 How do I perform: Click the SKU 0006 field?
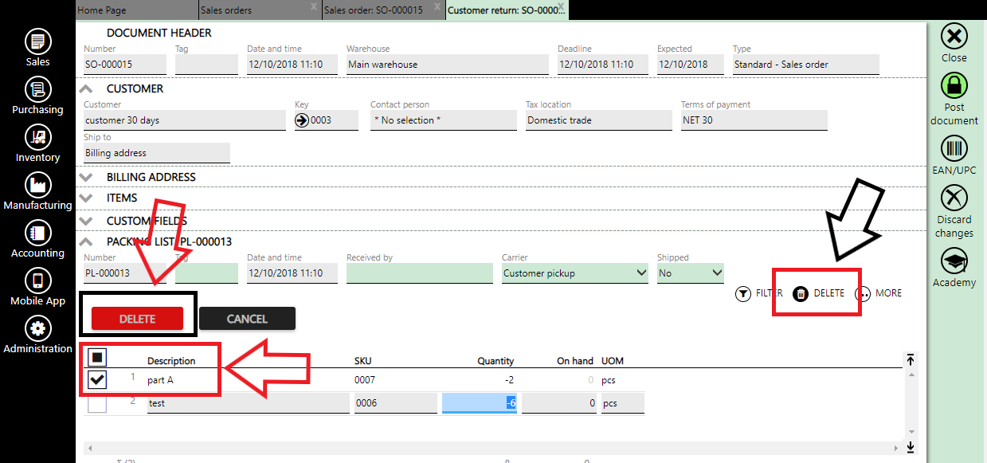pyautogui.click(x=396, y=403)
